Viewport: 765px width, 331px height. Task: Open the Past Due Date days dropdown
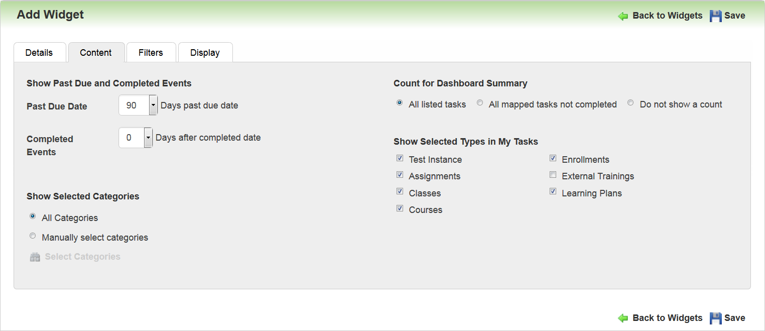pyautogui.click(x=153, y=105)
